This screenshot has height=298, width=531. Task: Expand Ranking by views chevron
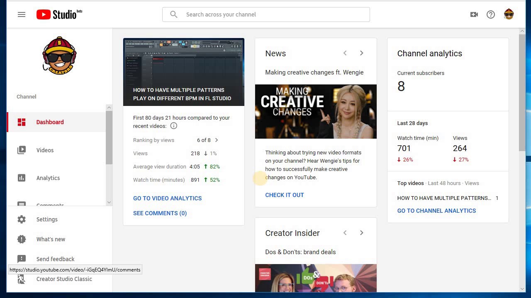[x=217, y=140]
